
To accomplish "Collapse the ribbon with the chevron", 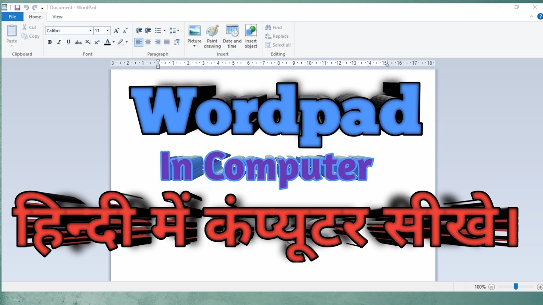I will click(532, 17).
